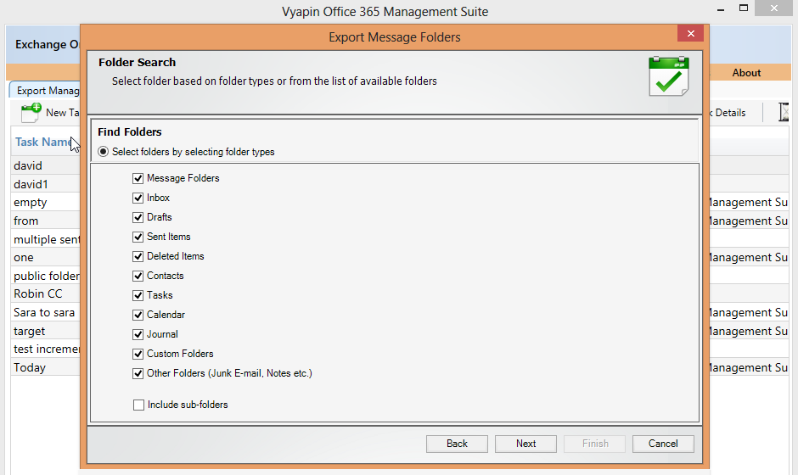Enable Include sub-folders option

138,405
